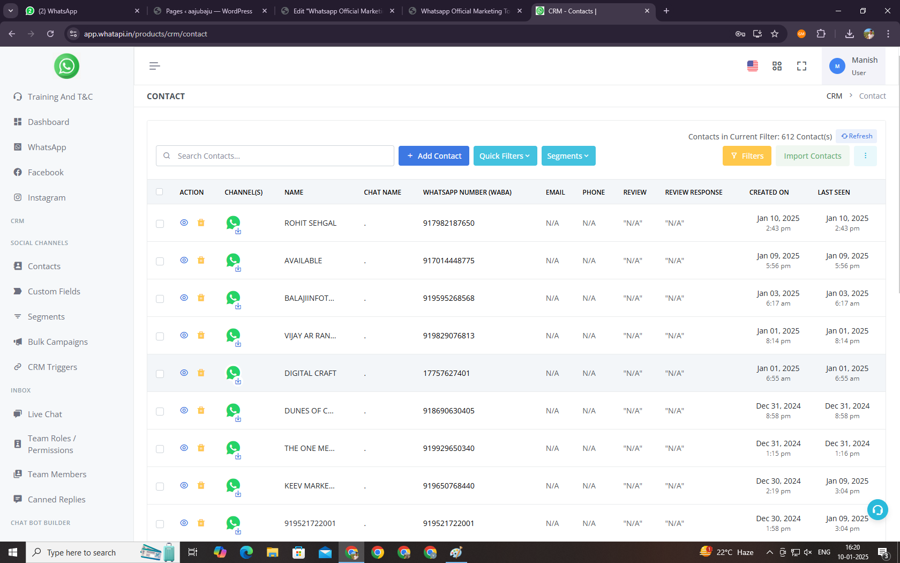Toggle the hamburger sidebar menu icon
The image size is (900, 563).
coord(154,66)
